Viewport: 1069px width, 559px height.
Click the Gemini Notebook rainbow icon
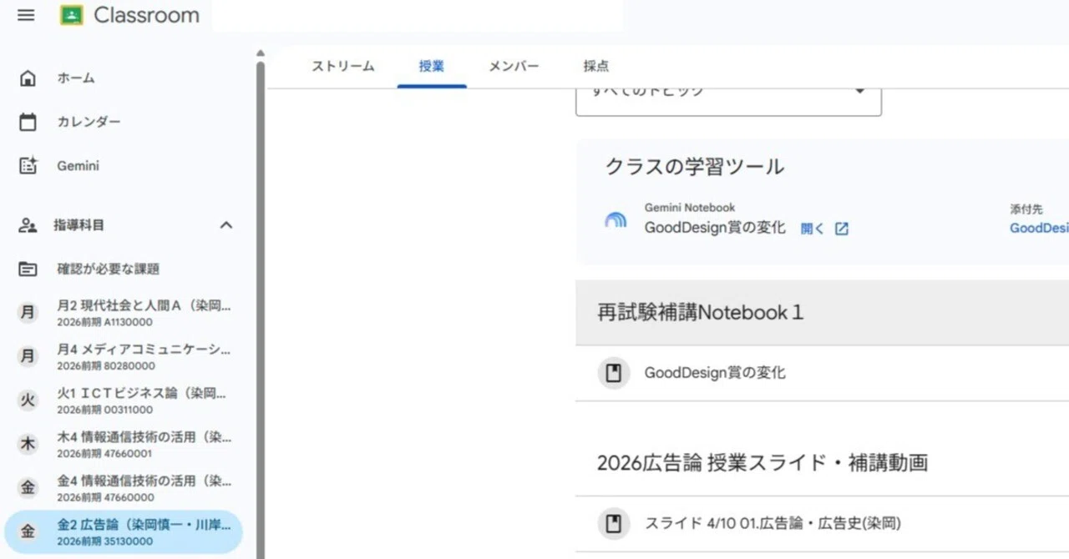[x=616, y=220]
